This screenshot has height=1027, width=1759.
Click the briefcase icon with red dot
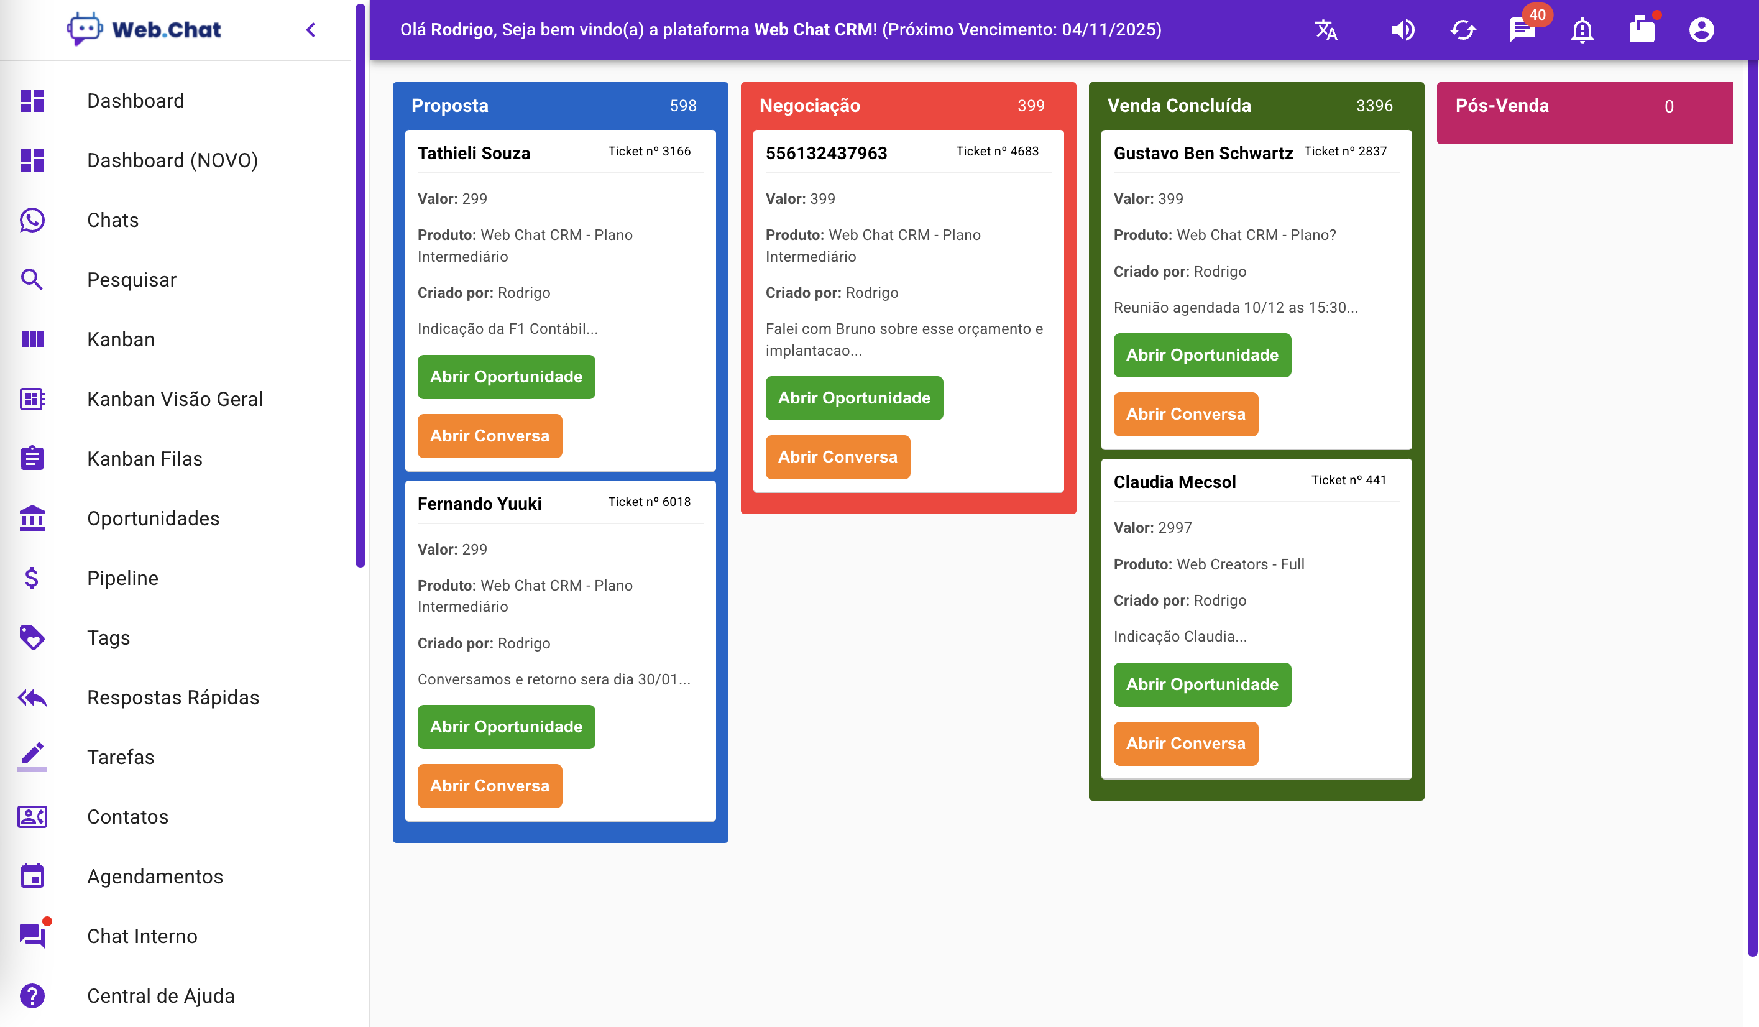click(1643, 29)
